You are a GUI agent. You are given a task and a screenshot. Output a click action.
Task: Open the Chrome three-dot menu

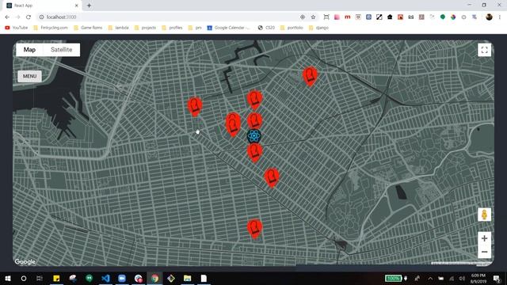click(500, 17)
